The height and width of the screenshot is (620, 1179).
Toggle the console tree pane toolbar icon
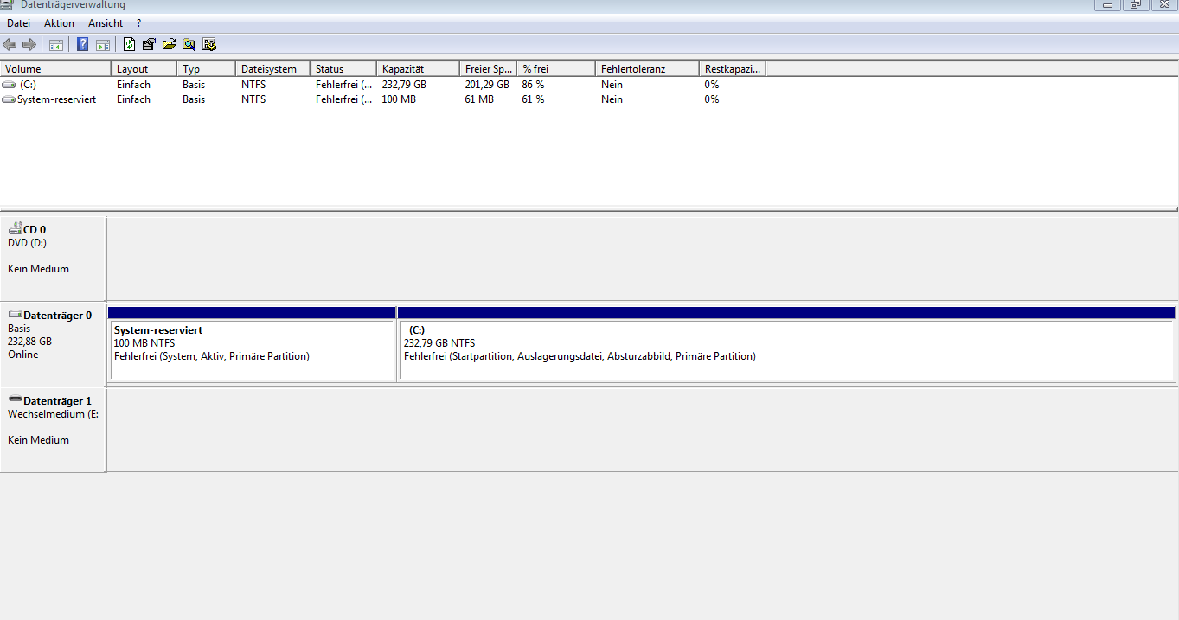coord(55,44)
